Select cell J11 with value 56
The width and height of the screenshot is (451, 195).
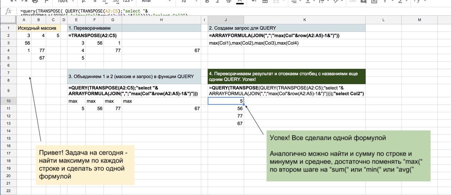click(x=226, y=108)
